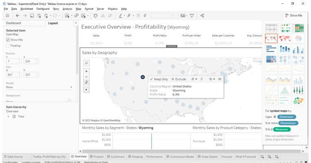Open the Highlight dropdown arrow

pos(124,15)
